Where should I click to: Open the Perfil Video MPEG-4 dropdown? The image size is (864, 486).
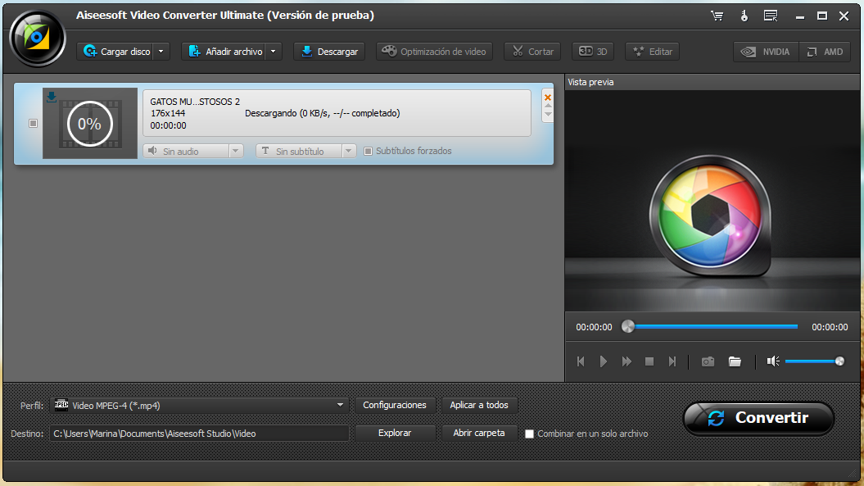pyautogui.click(x=199, y=406)
